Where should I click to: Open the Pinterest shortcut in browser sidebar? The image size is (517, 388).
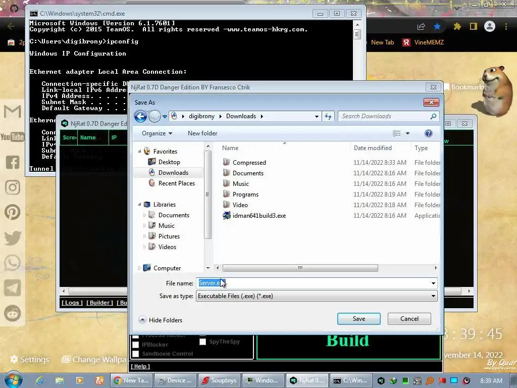[13, 213]
